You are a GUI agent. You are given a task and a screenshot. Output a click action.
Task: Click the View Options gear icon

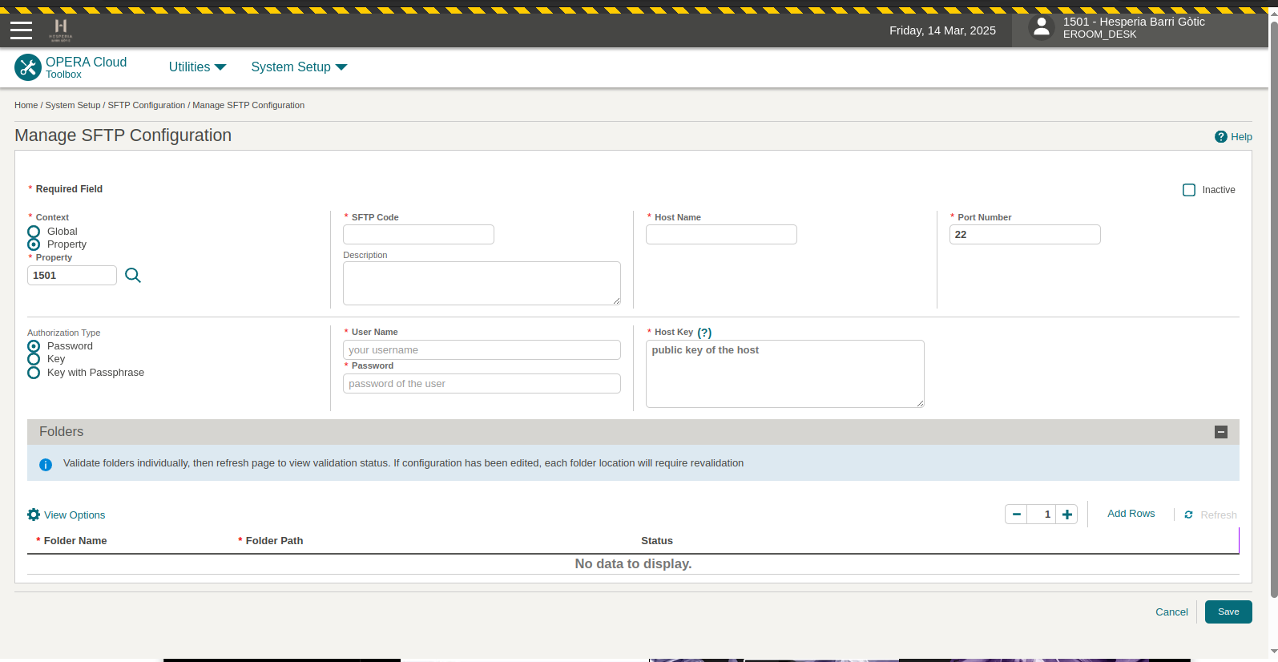pos(34,515)
